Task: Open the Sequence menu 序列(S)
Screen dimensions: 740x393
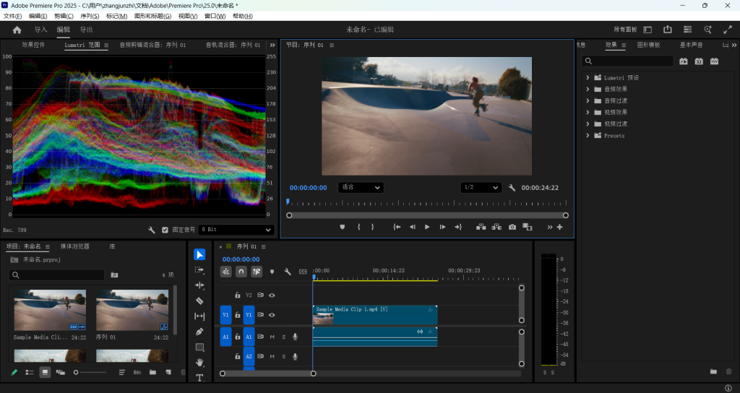Action: click(90, 16)
